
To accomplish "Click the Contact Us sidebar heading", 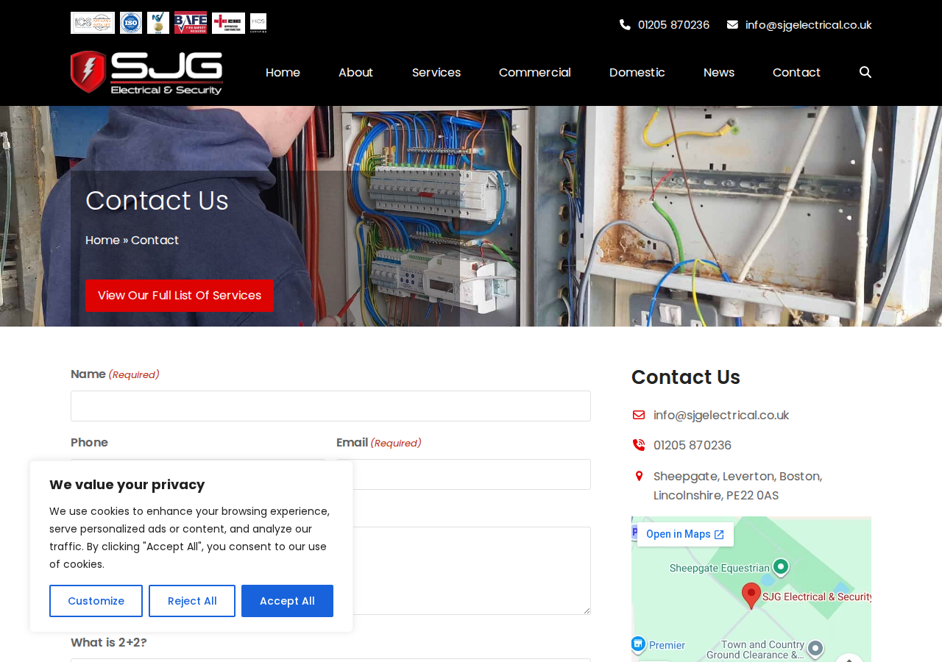I will tap(686, 377).
